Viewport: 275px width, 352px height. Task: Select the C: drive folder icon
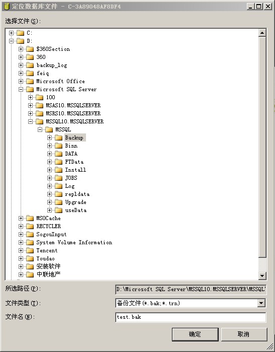tap(20, 33)
